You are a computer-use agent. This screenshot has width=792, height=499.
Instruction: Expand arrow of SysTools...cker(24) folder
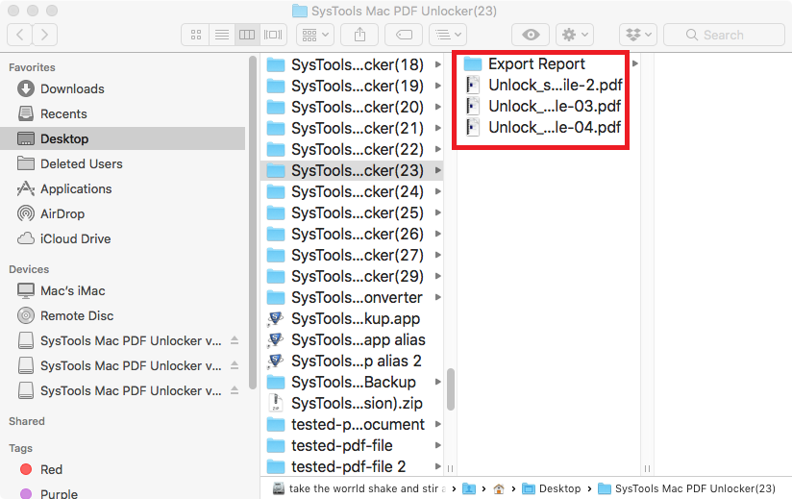(438, 192)
